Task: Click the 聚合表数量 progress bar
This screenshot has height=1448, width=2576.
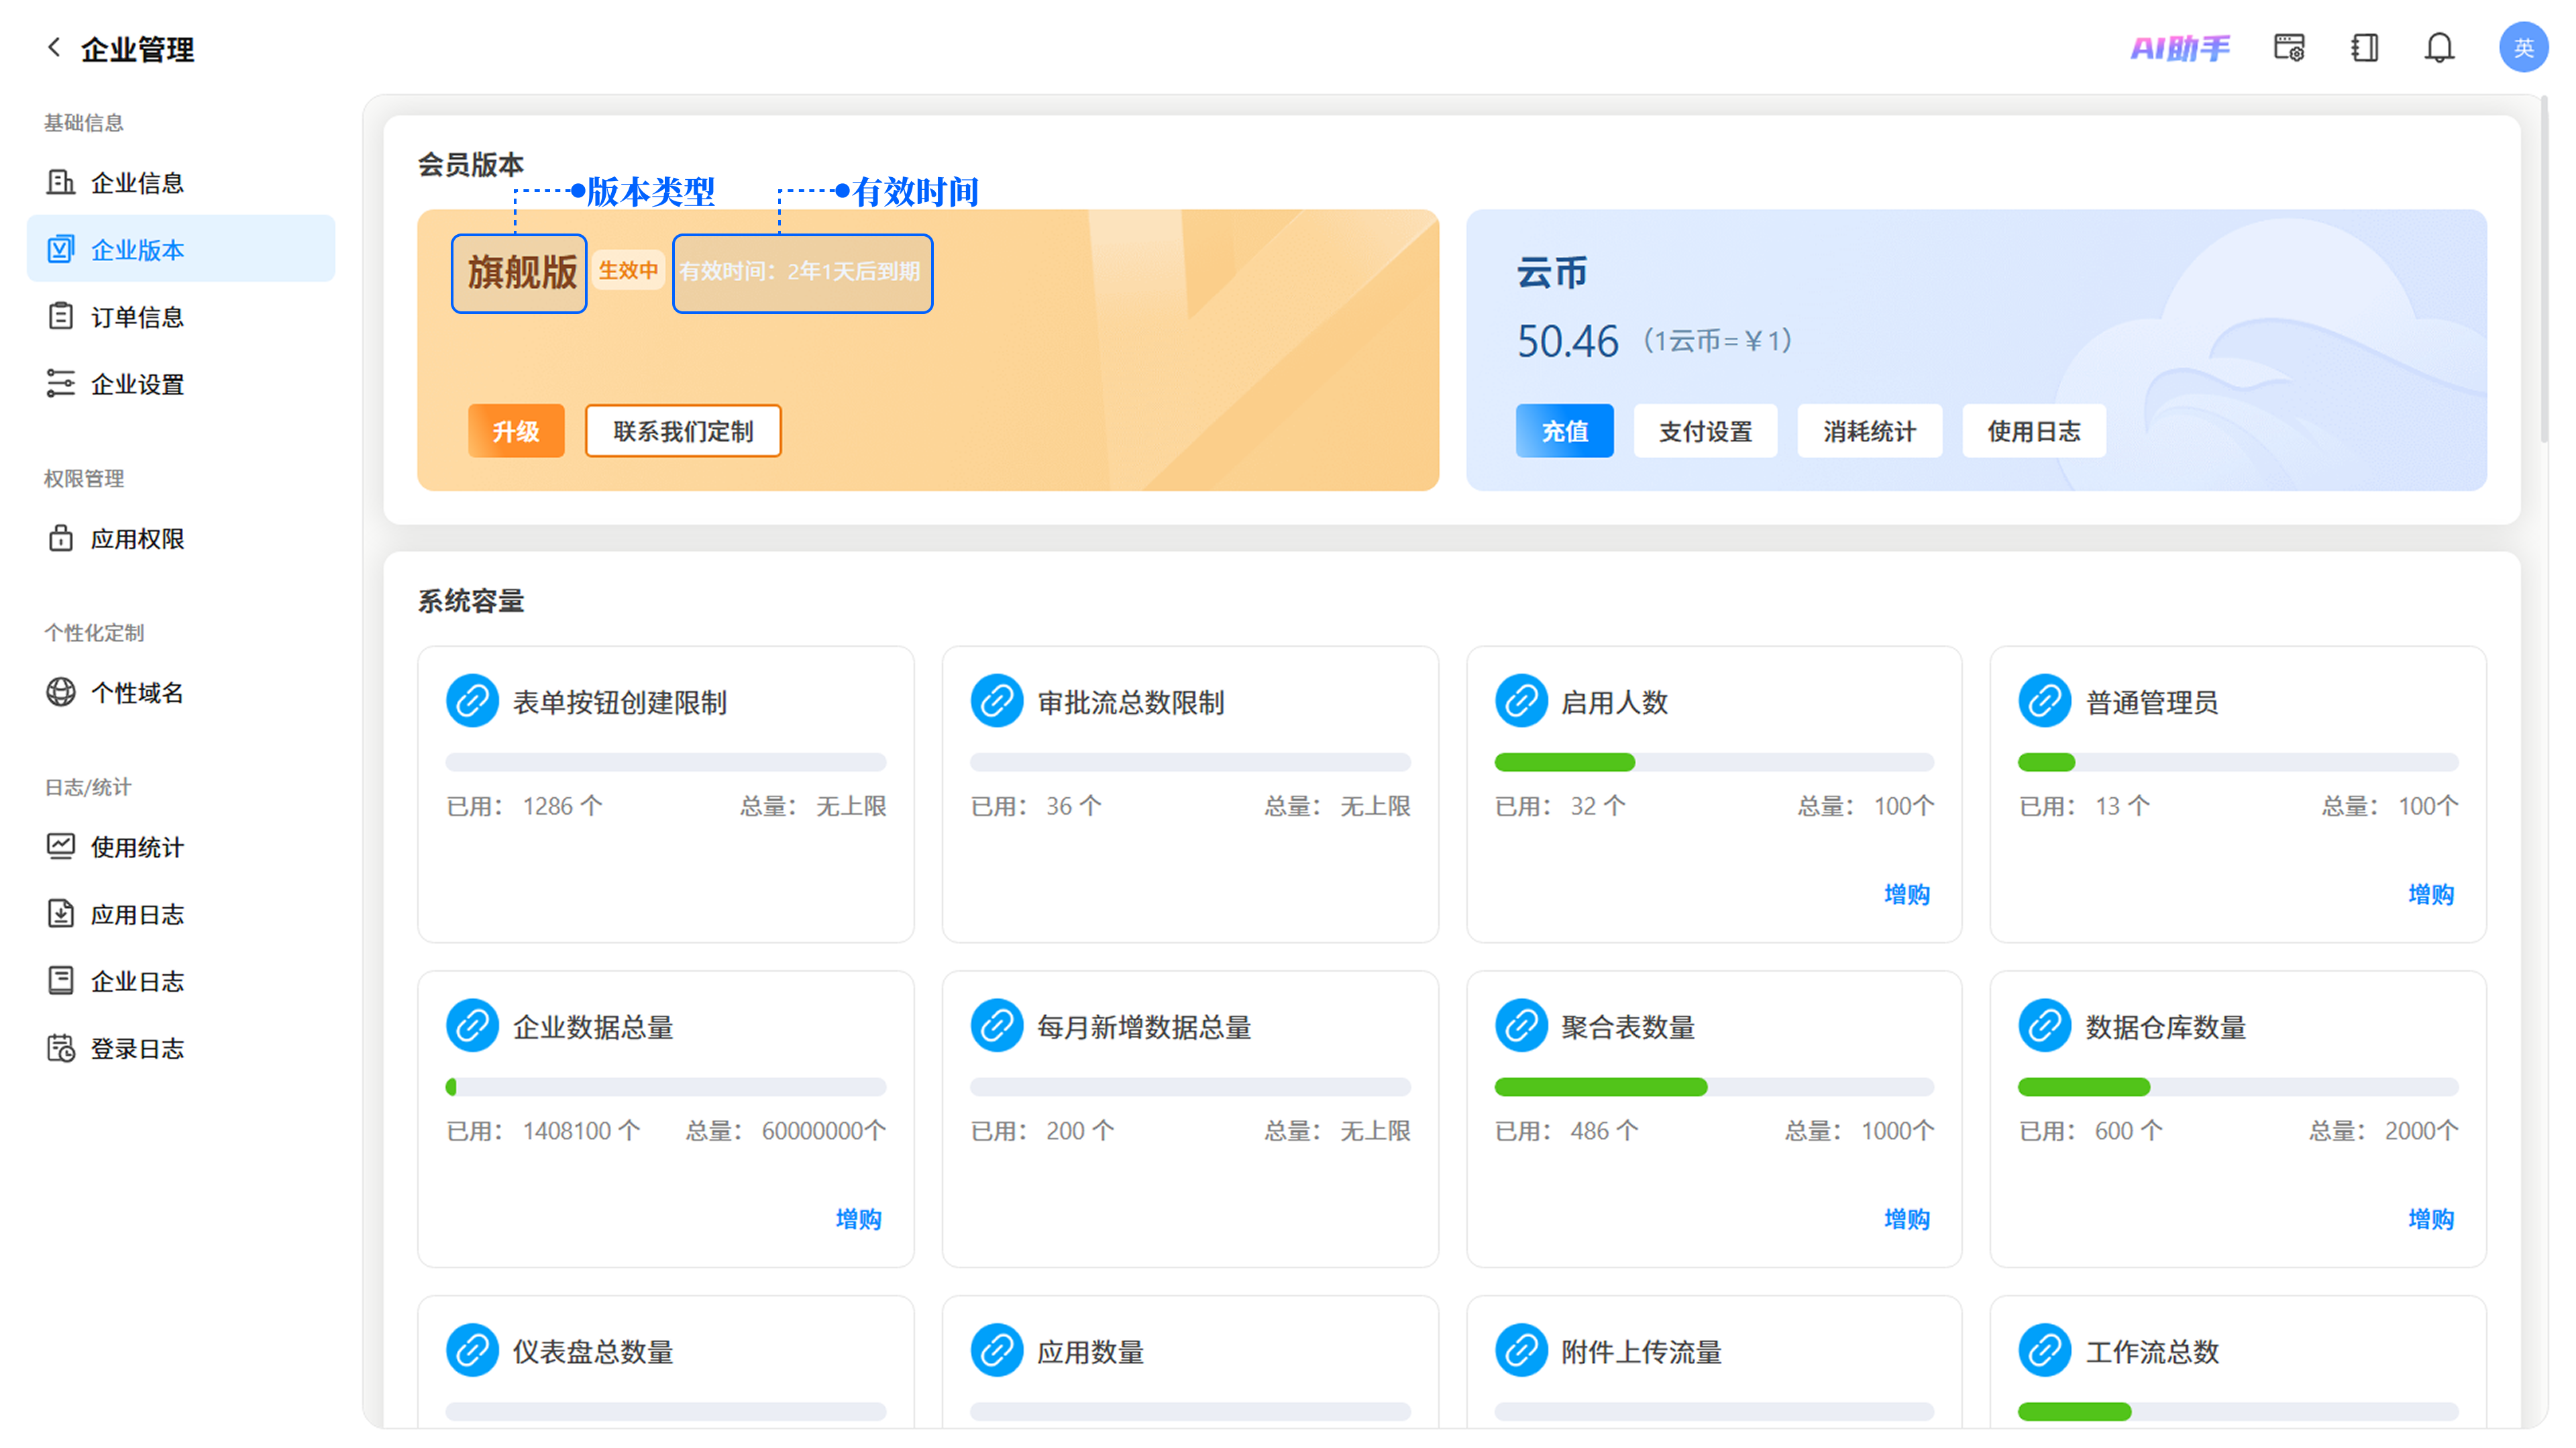Action: (x=1714, y=1087)
